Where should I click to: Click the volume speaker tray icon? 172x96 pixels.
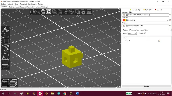click(x=152, y=94)
